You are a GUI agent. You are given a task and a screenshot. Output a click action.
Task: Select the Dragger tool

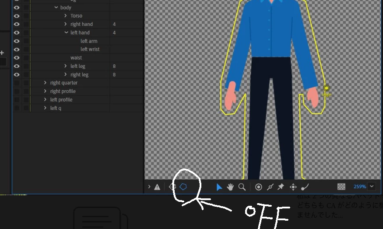(x=293, y=187)
